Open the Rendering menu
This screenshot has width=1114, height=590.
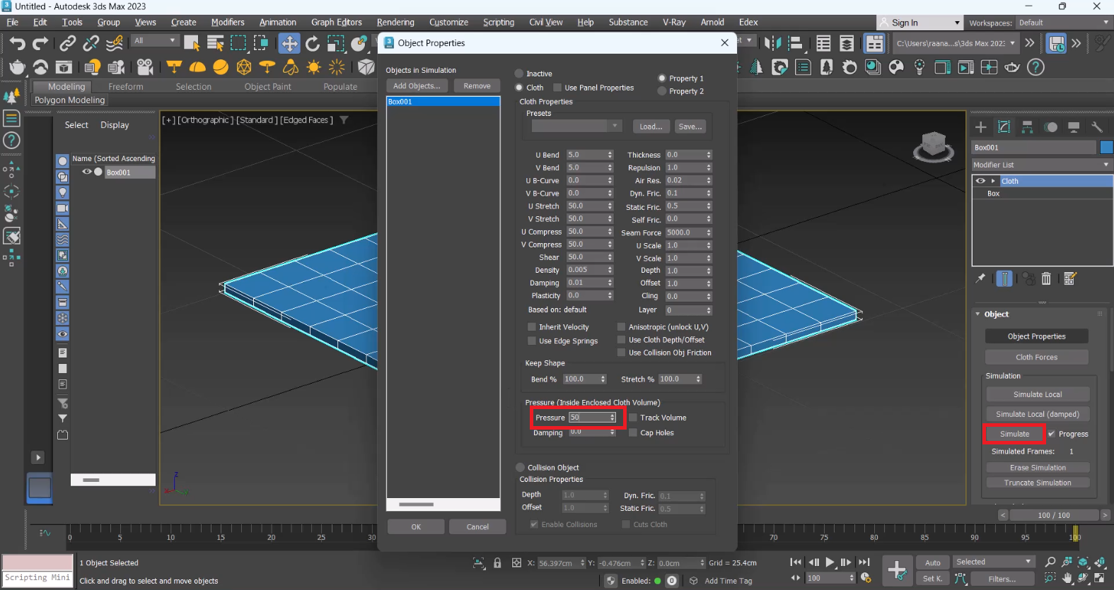[395, 23]
